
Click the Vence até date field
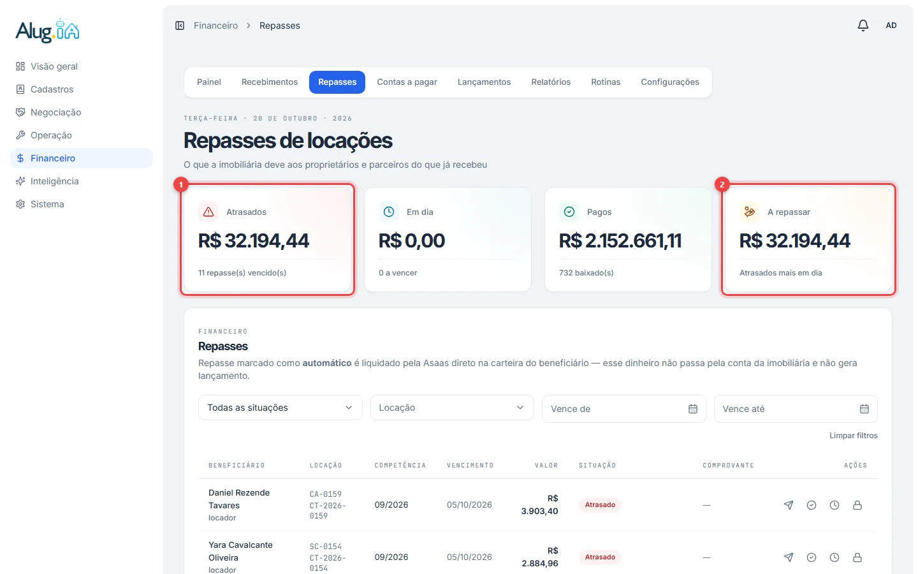tap(796, 409)
